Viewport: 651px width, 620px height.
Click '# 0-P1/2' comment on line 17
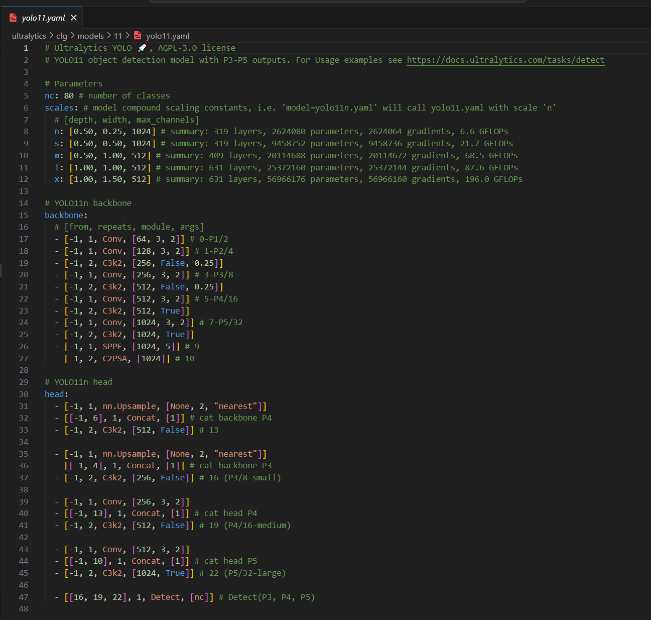click(x=209, y=239)
